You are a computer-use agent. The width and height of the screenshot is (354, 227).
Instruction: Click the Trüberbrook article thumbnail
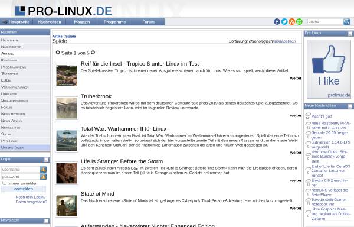(x=67, y=108)
